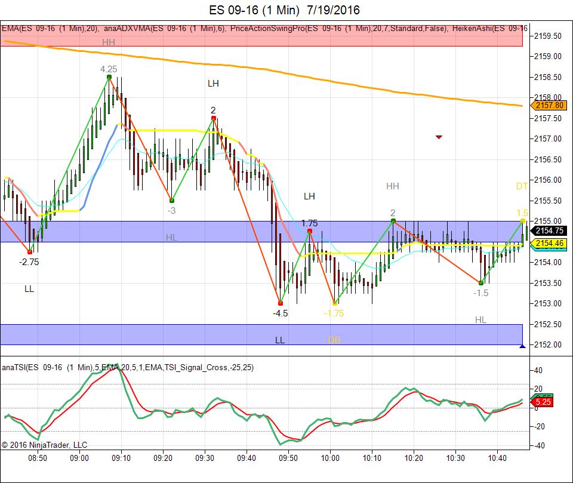
Task: Click the red swing point at -4.5 low
Action: (x=281, y=303)
